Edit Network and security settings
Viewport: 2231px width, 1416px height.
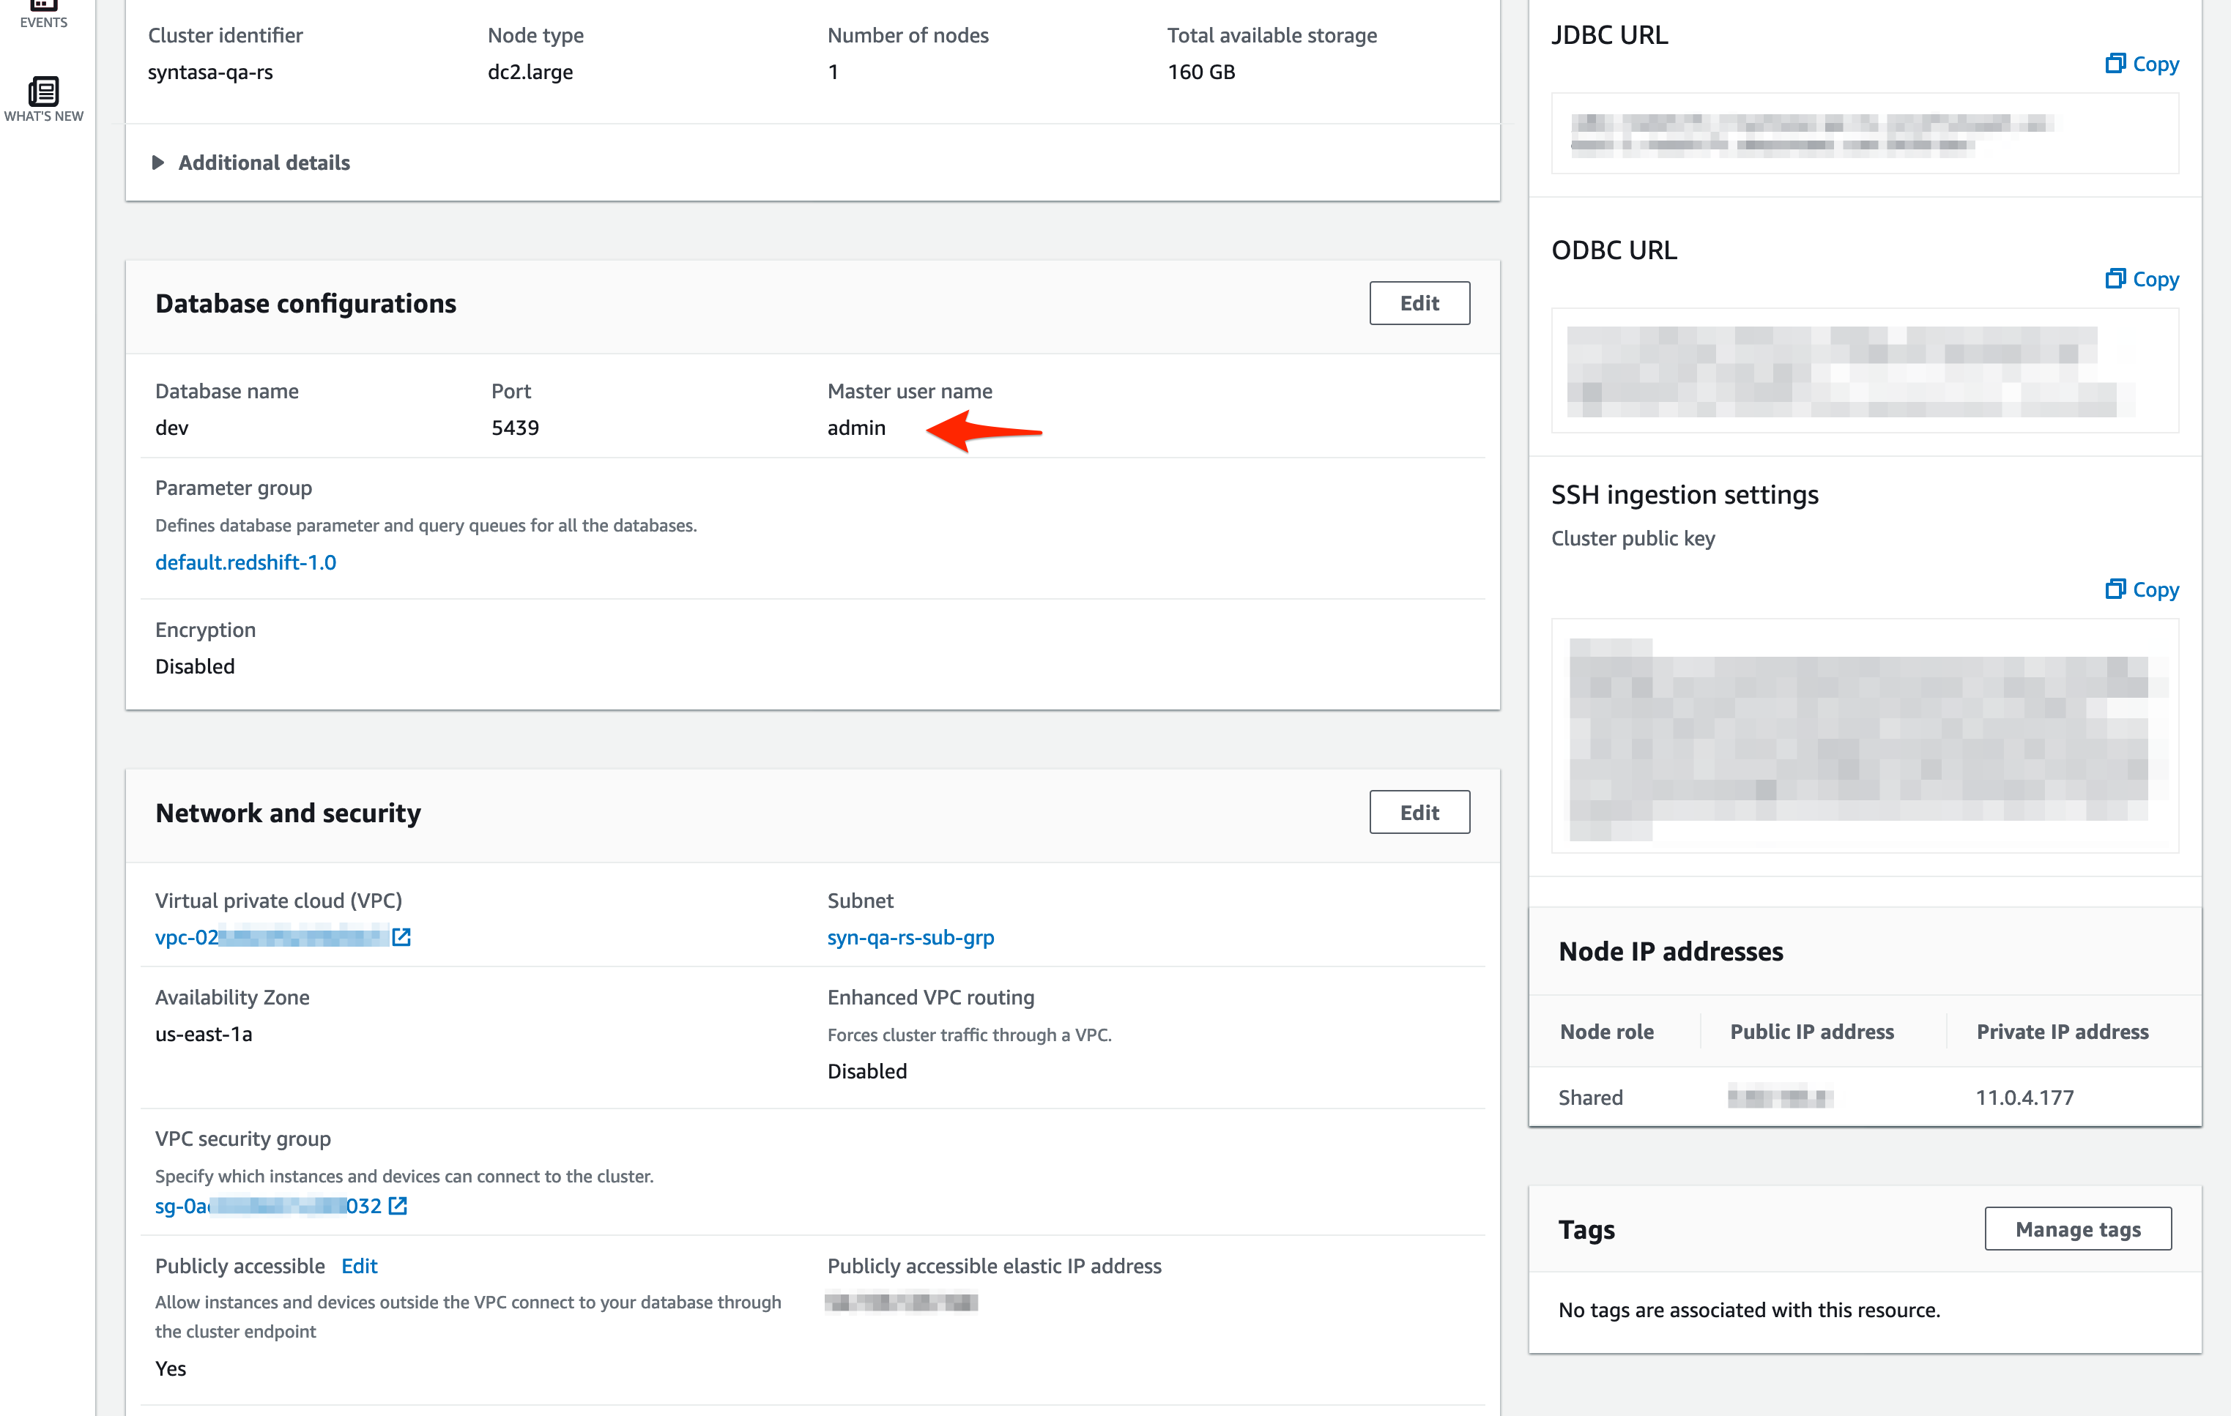(1419, 813)
